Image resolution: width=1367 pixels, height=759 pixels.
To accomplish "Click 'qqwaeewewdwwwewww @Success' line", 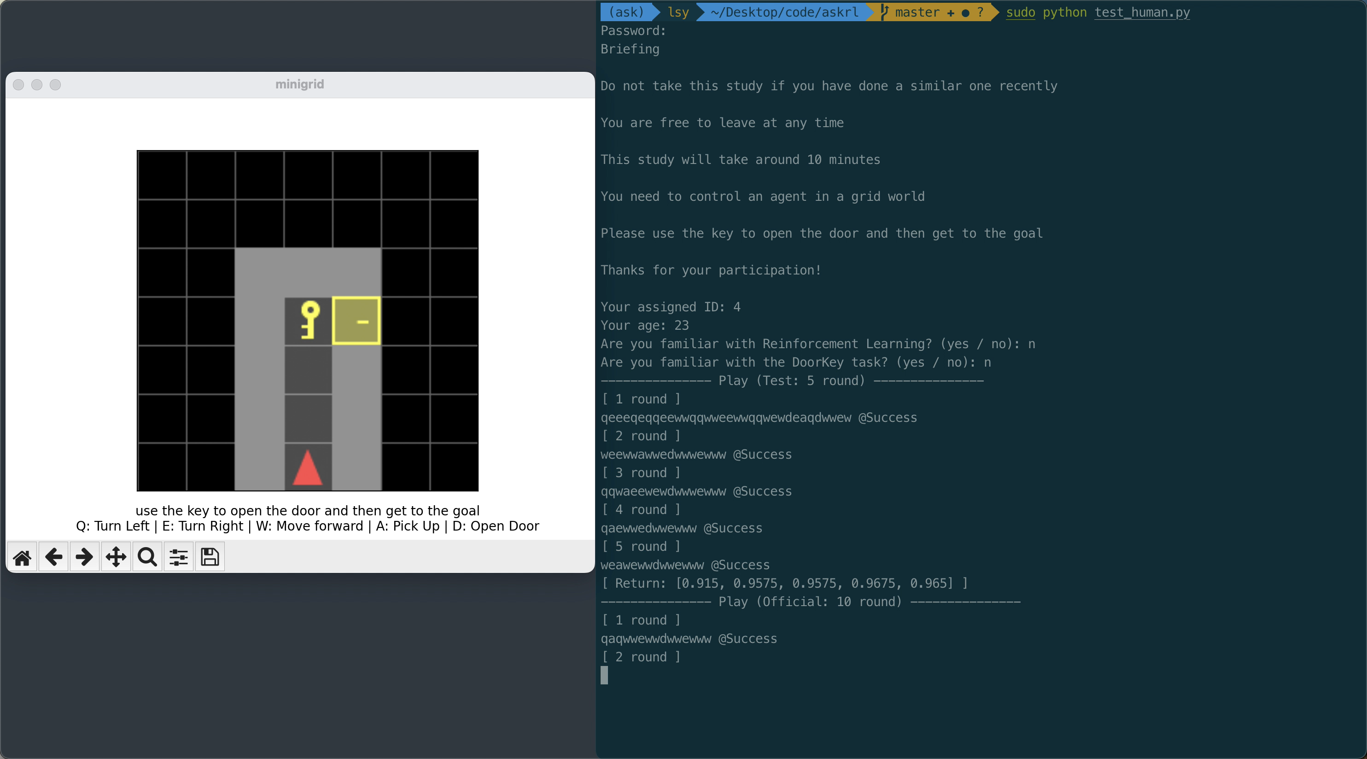I will (696, 491).
